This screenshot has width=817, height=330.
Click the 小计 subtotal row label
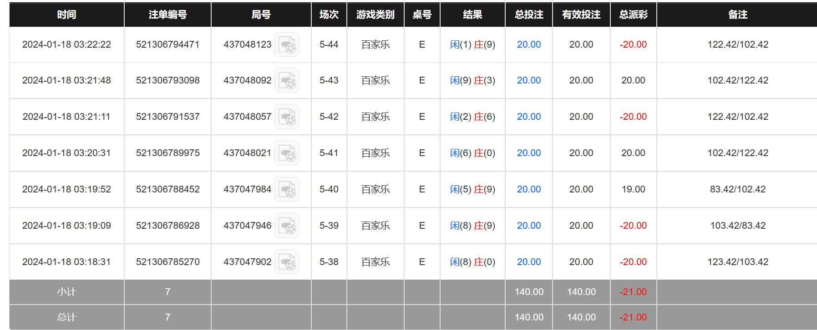click(66, 292)
